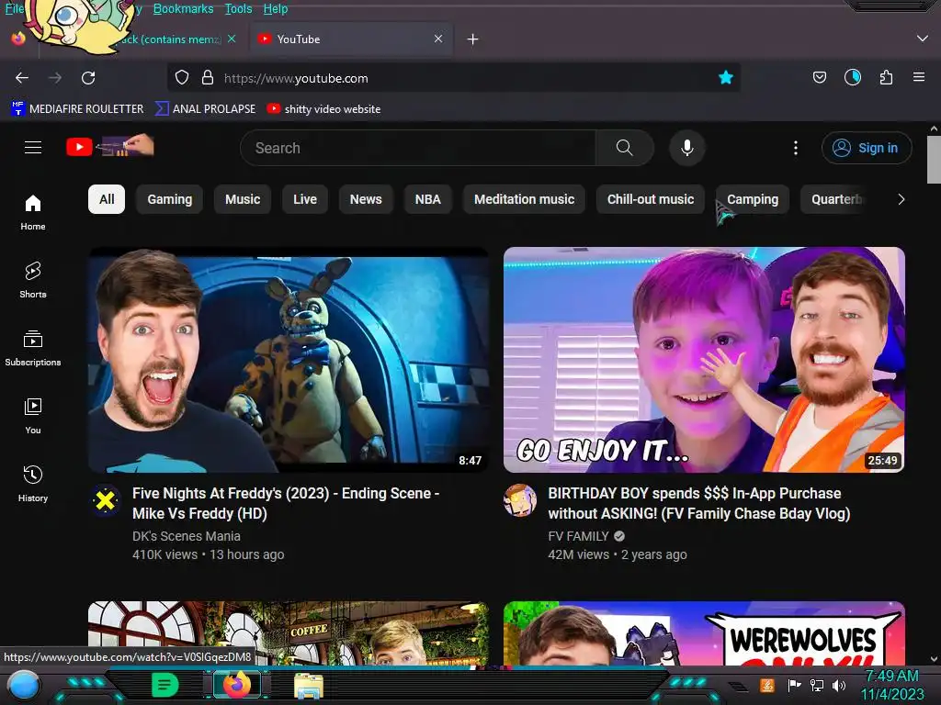The height and width of the screenshot is (705, 941).
Task: Open BIRTHDAY BOY video thumbnail
Action: point(704,360)
